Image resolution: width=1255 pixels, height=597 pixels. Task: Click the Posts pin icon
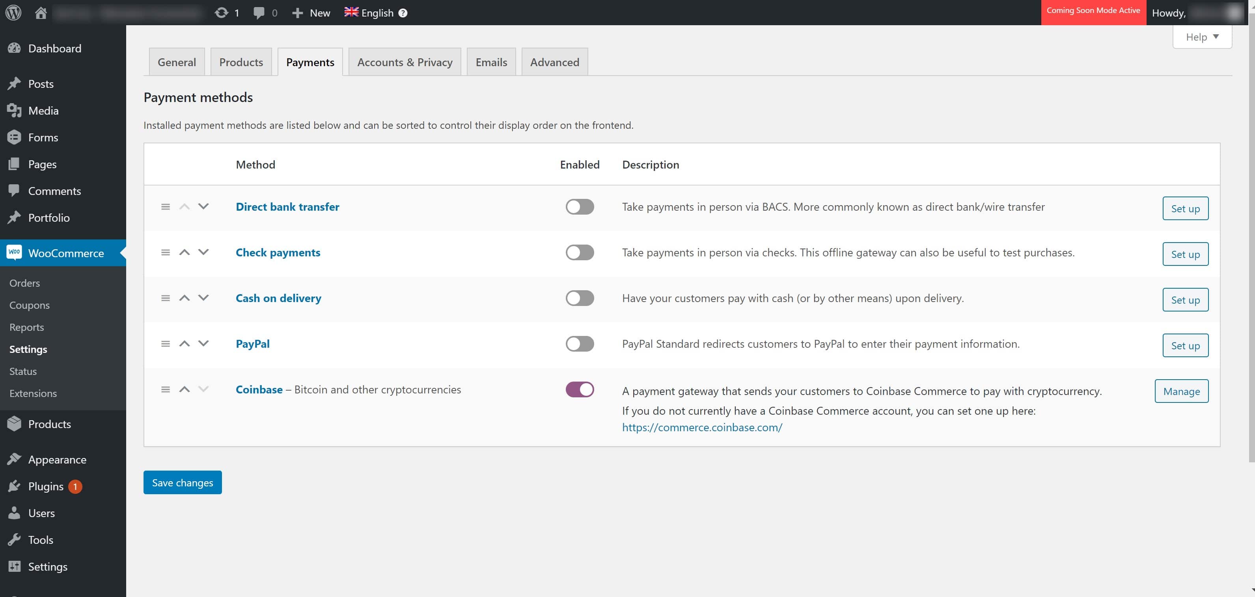[14, 84]
